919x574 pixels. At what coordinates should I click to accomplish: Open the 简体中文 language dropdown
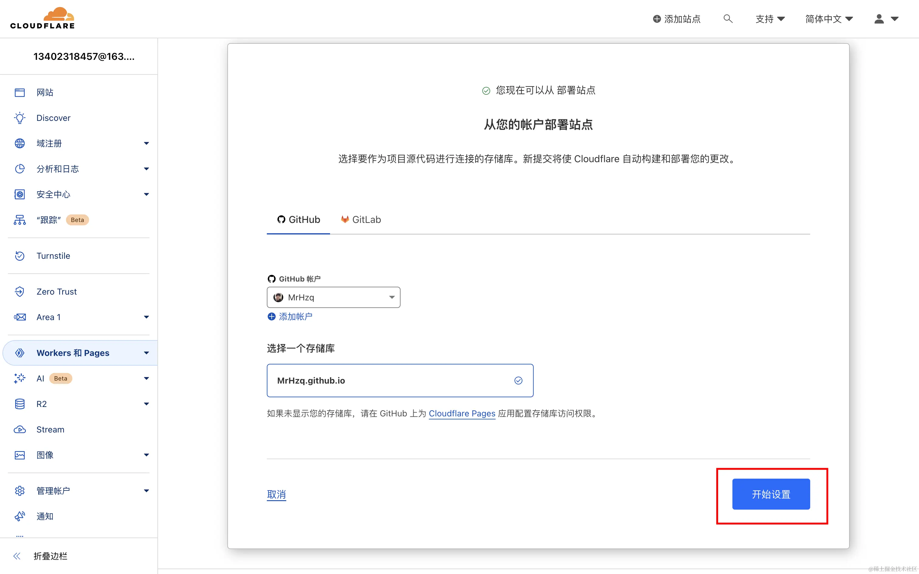[x=829, y=19]
